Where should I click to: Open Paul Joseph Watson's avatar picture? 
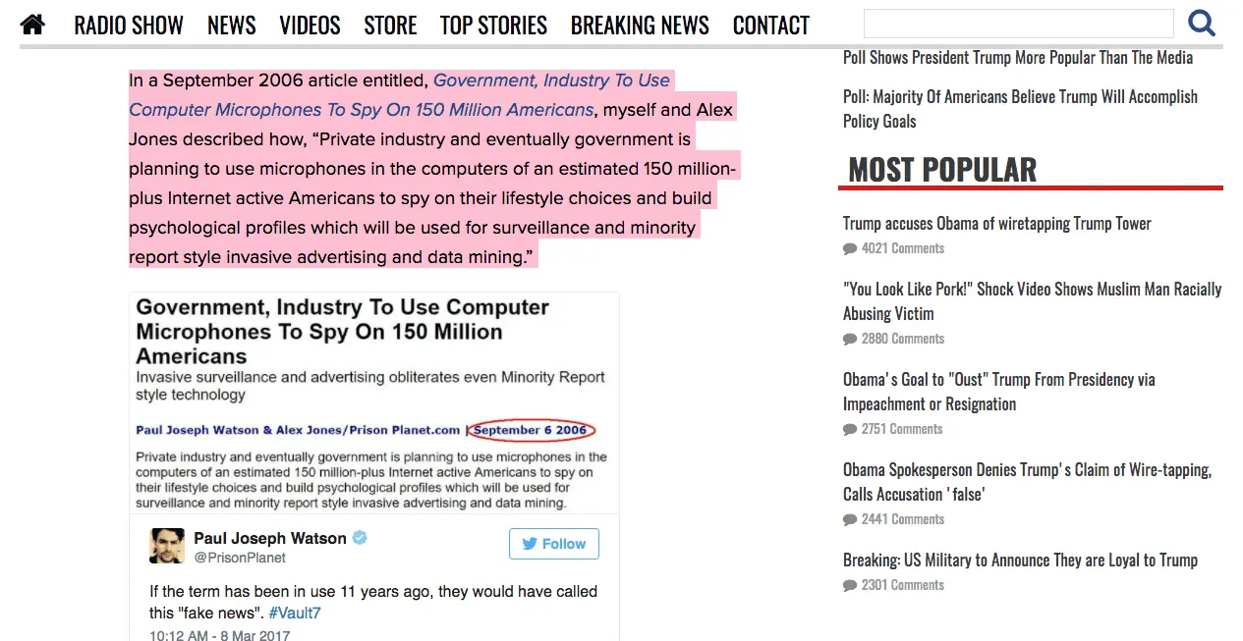coord(167,546)
